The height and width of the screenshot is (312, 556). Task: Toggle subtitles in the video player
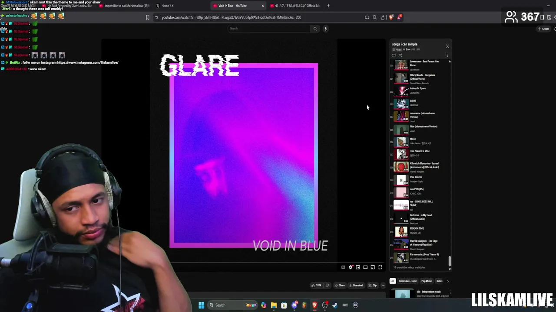343,267
